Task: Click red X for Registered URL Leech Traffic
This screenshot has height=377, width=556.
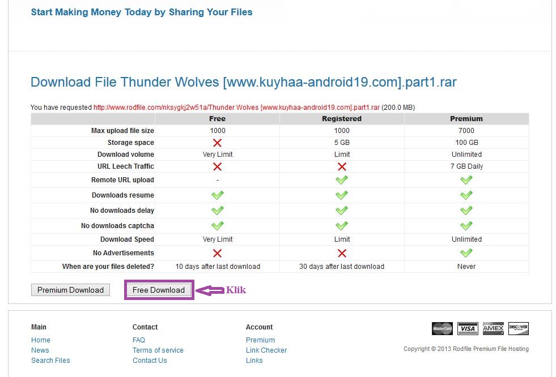Action: pos(342,166)
